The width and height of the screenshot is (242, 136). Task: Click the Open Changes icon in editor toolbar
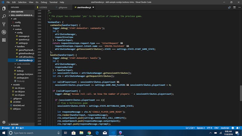point(229,8)
